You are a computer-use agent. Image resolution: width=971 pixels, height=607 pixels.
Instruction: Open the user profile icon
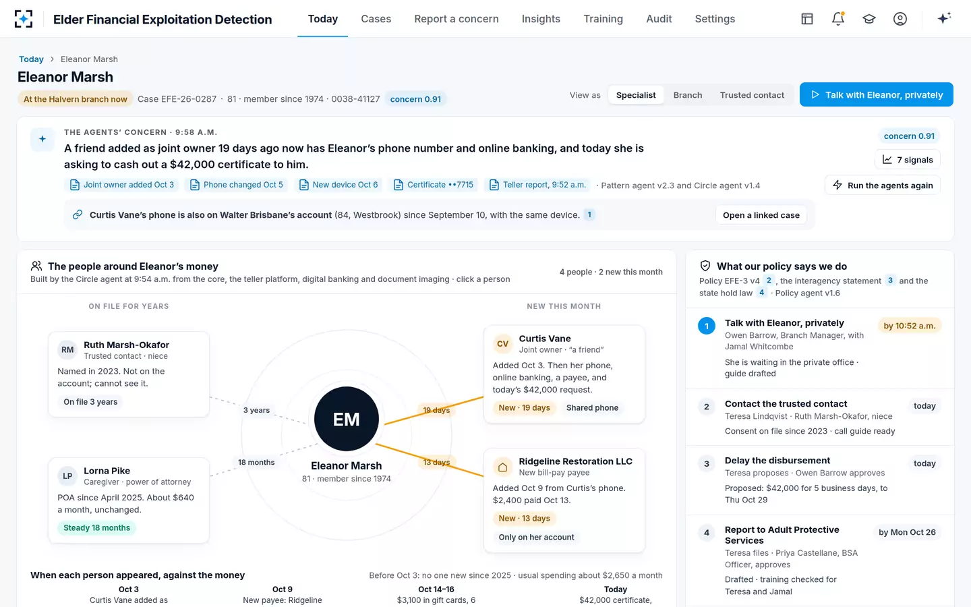[900, 19]
